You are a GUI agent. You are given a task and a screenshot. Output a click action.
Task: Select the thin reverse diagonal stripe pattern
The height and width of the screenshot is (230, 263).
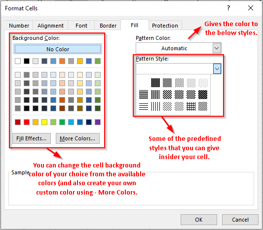click(x=167, y=106)
